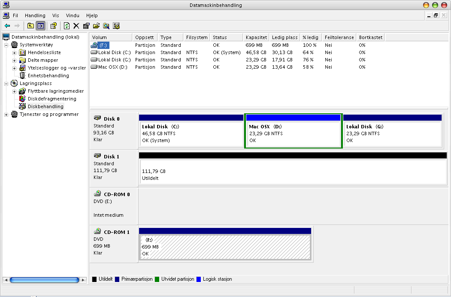Viewport: 451px width, 297px height.
Task: Click the properties toolbar icon
Action: [86, 26]
